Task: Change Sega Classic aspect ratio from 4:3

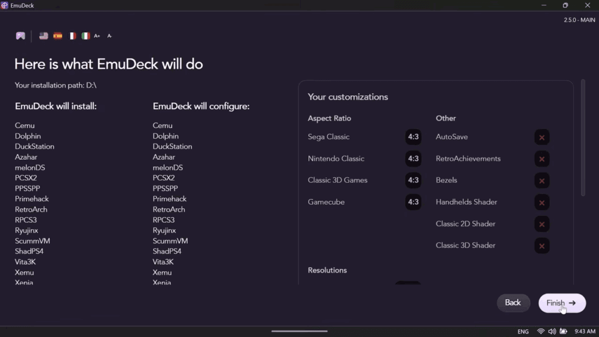Action: (x=413, y=137)
